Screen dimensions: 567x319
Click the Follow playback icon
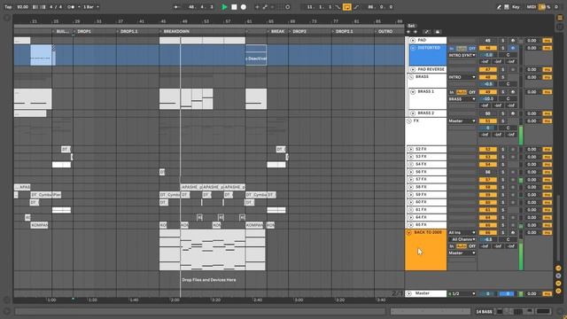177,7
